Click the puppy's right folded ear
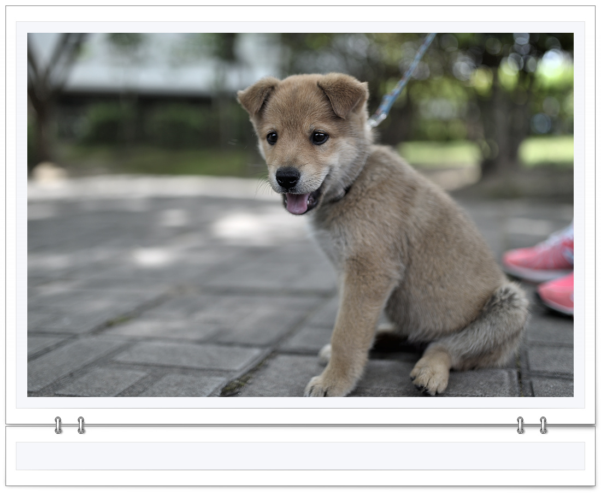This screenshot has height=497, width=601. [x=344, y=93]
